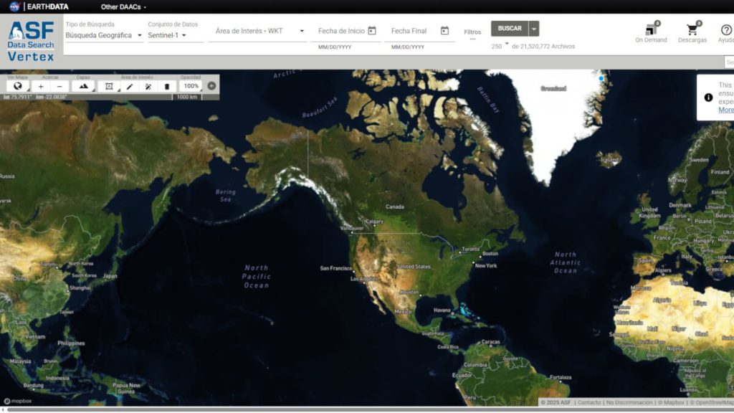Open the Other DAACs menu
734x413 pixels.
[123, 6]
